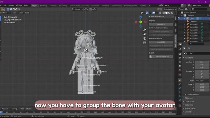The image size is (210, 118).
Task: Open the XYZ Euler rotation mode dropdown
Action: pyautogui.click(x=202, y=81)
